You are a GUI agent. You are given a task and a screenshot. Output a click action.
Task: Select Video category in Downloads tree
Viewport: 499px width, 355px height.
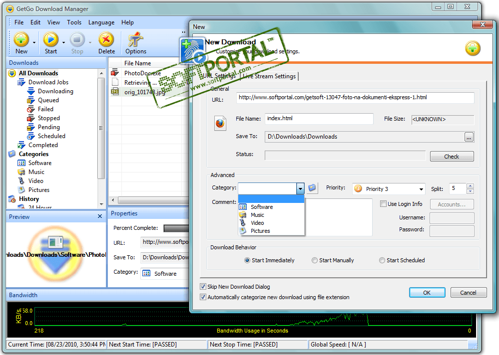(35, 181)
